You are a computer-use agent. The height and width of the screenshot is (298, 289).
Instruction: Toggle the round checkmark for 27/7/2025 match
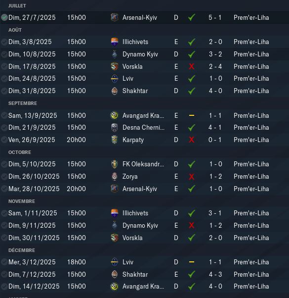click(4, 17)
